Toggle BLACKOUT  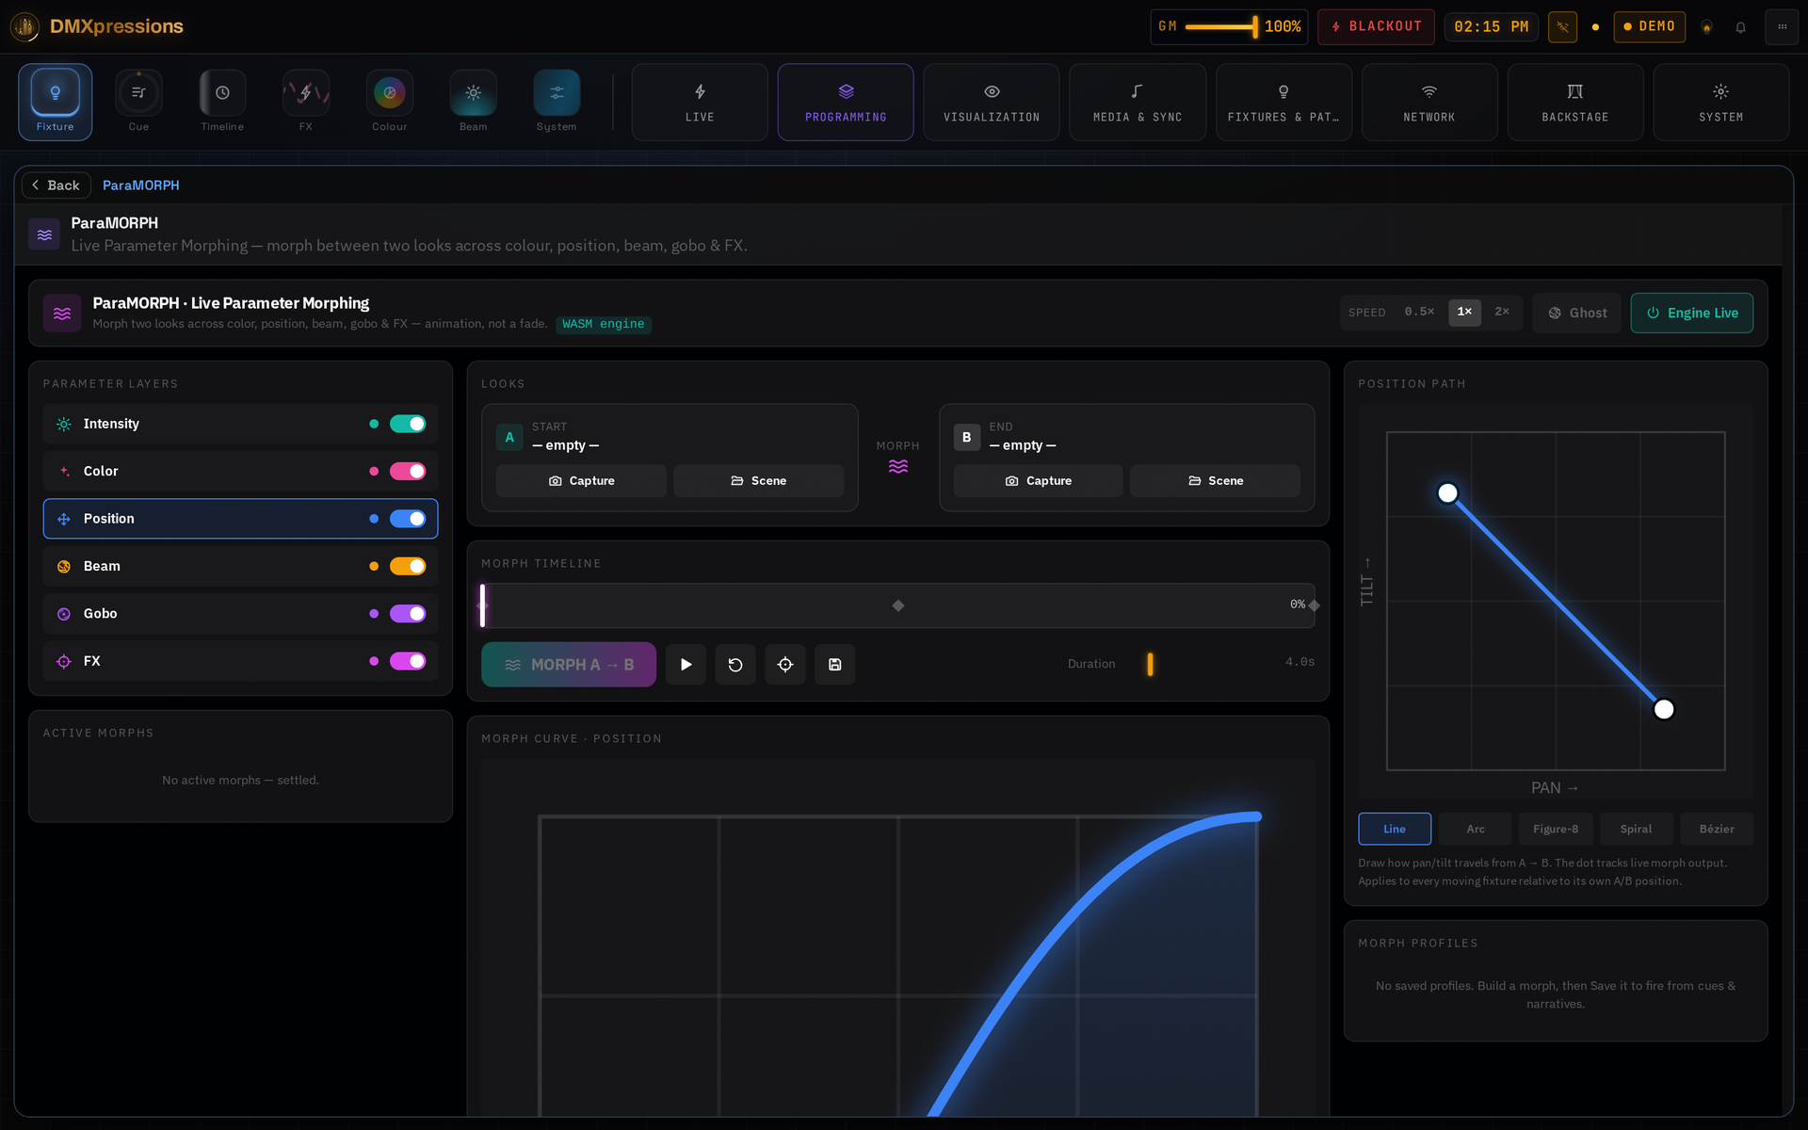click(1376, 26)
